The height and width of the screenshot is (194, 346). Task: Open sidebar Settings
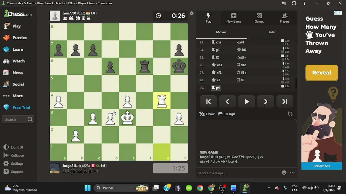tap(14, 164)
